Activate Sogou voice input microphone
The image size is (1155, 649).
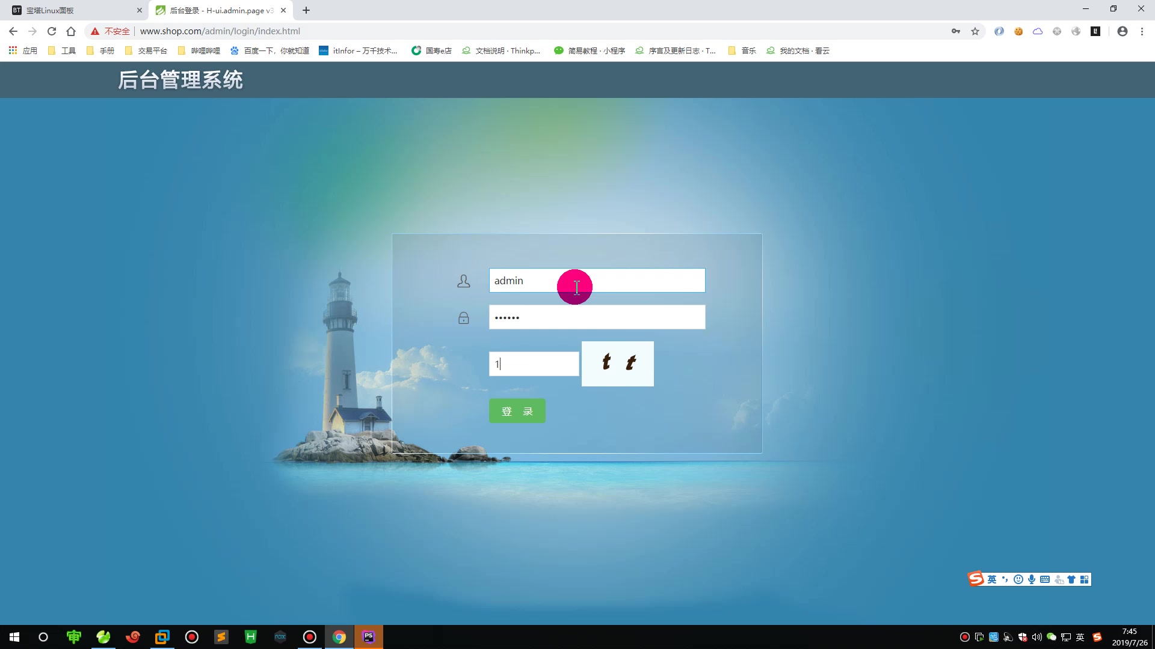pos(1032,579)
